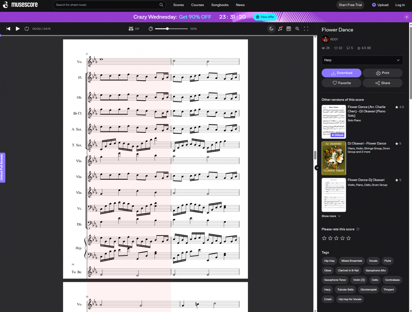Play the Flower Dance score

coord(18,29)
